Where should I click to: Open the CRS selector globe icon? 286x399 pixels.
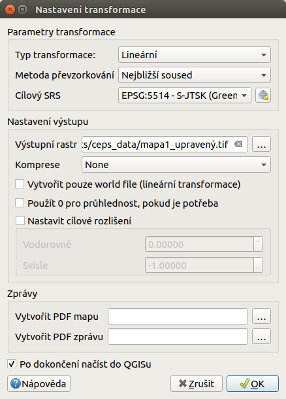pos(263,95)
